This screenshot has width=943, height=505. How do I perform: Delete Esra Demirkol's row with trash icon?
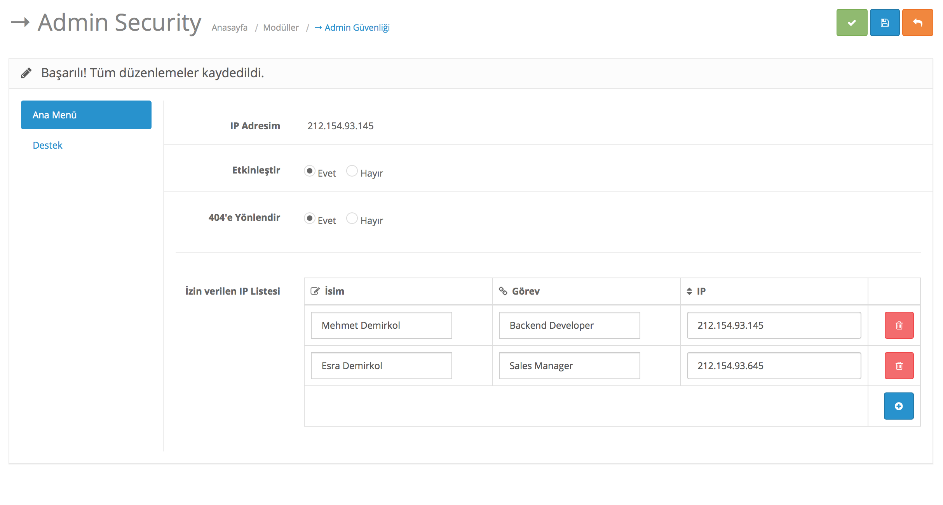[899, 366]
